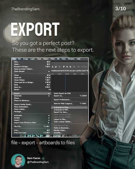Choose Close Others
The image size is (135, 169).
[x=31, y=80]
